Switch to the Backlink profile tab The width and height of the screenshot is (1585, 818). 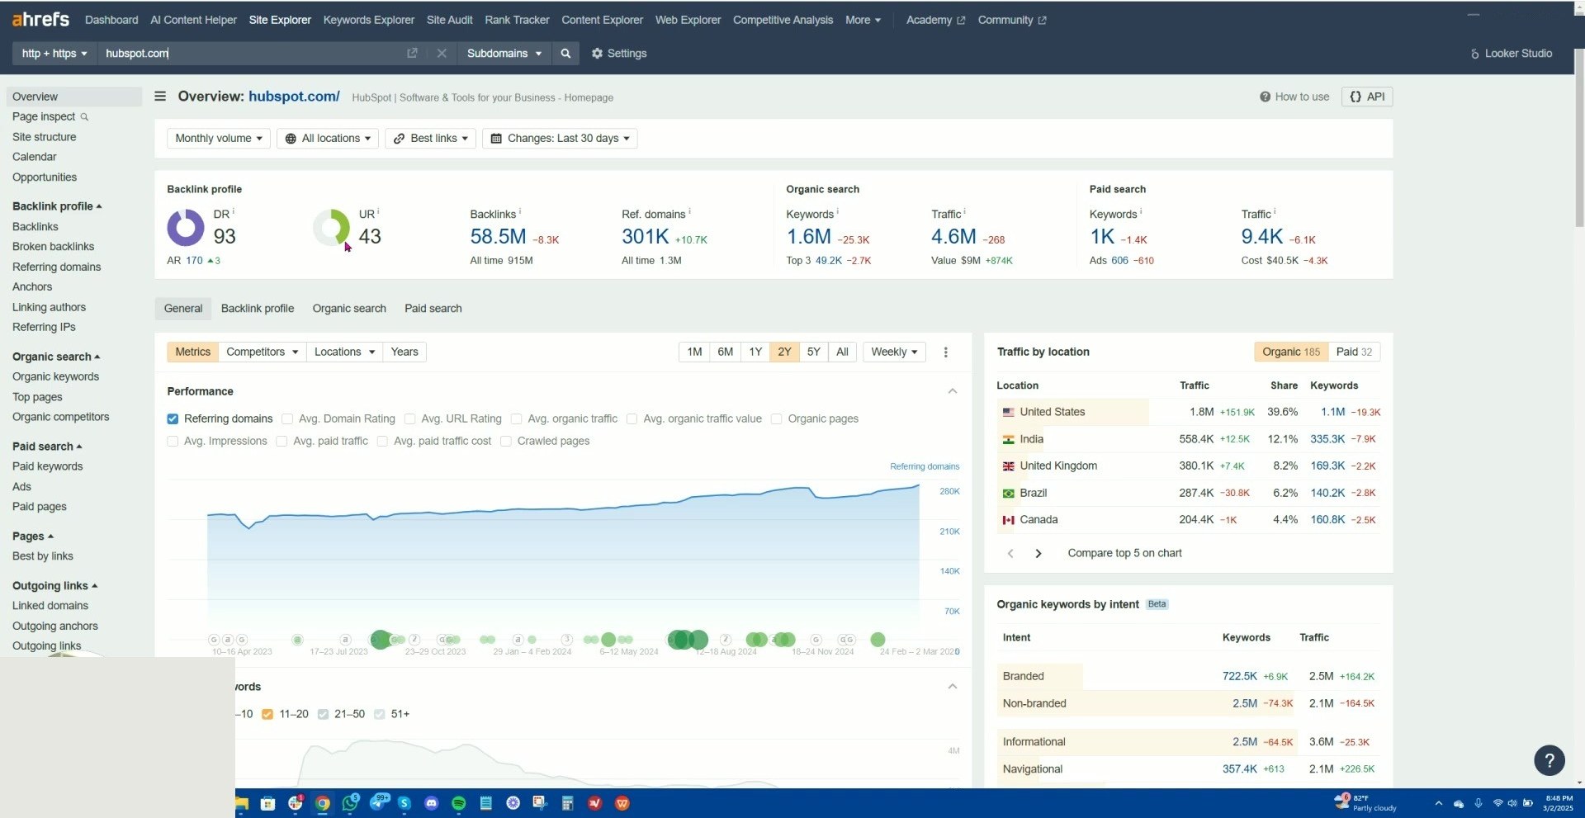point(258,309)
